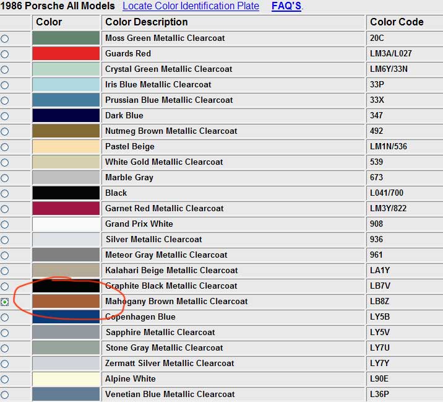The width and height of the screenshot is (443, 402).
Task: Click the selected Mahogany Brown radio button
Action: (4, 302)
